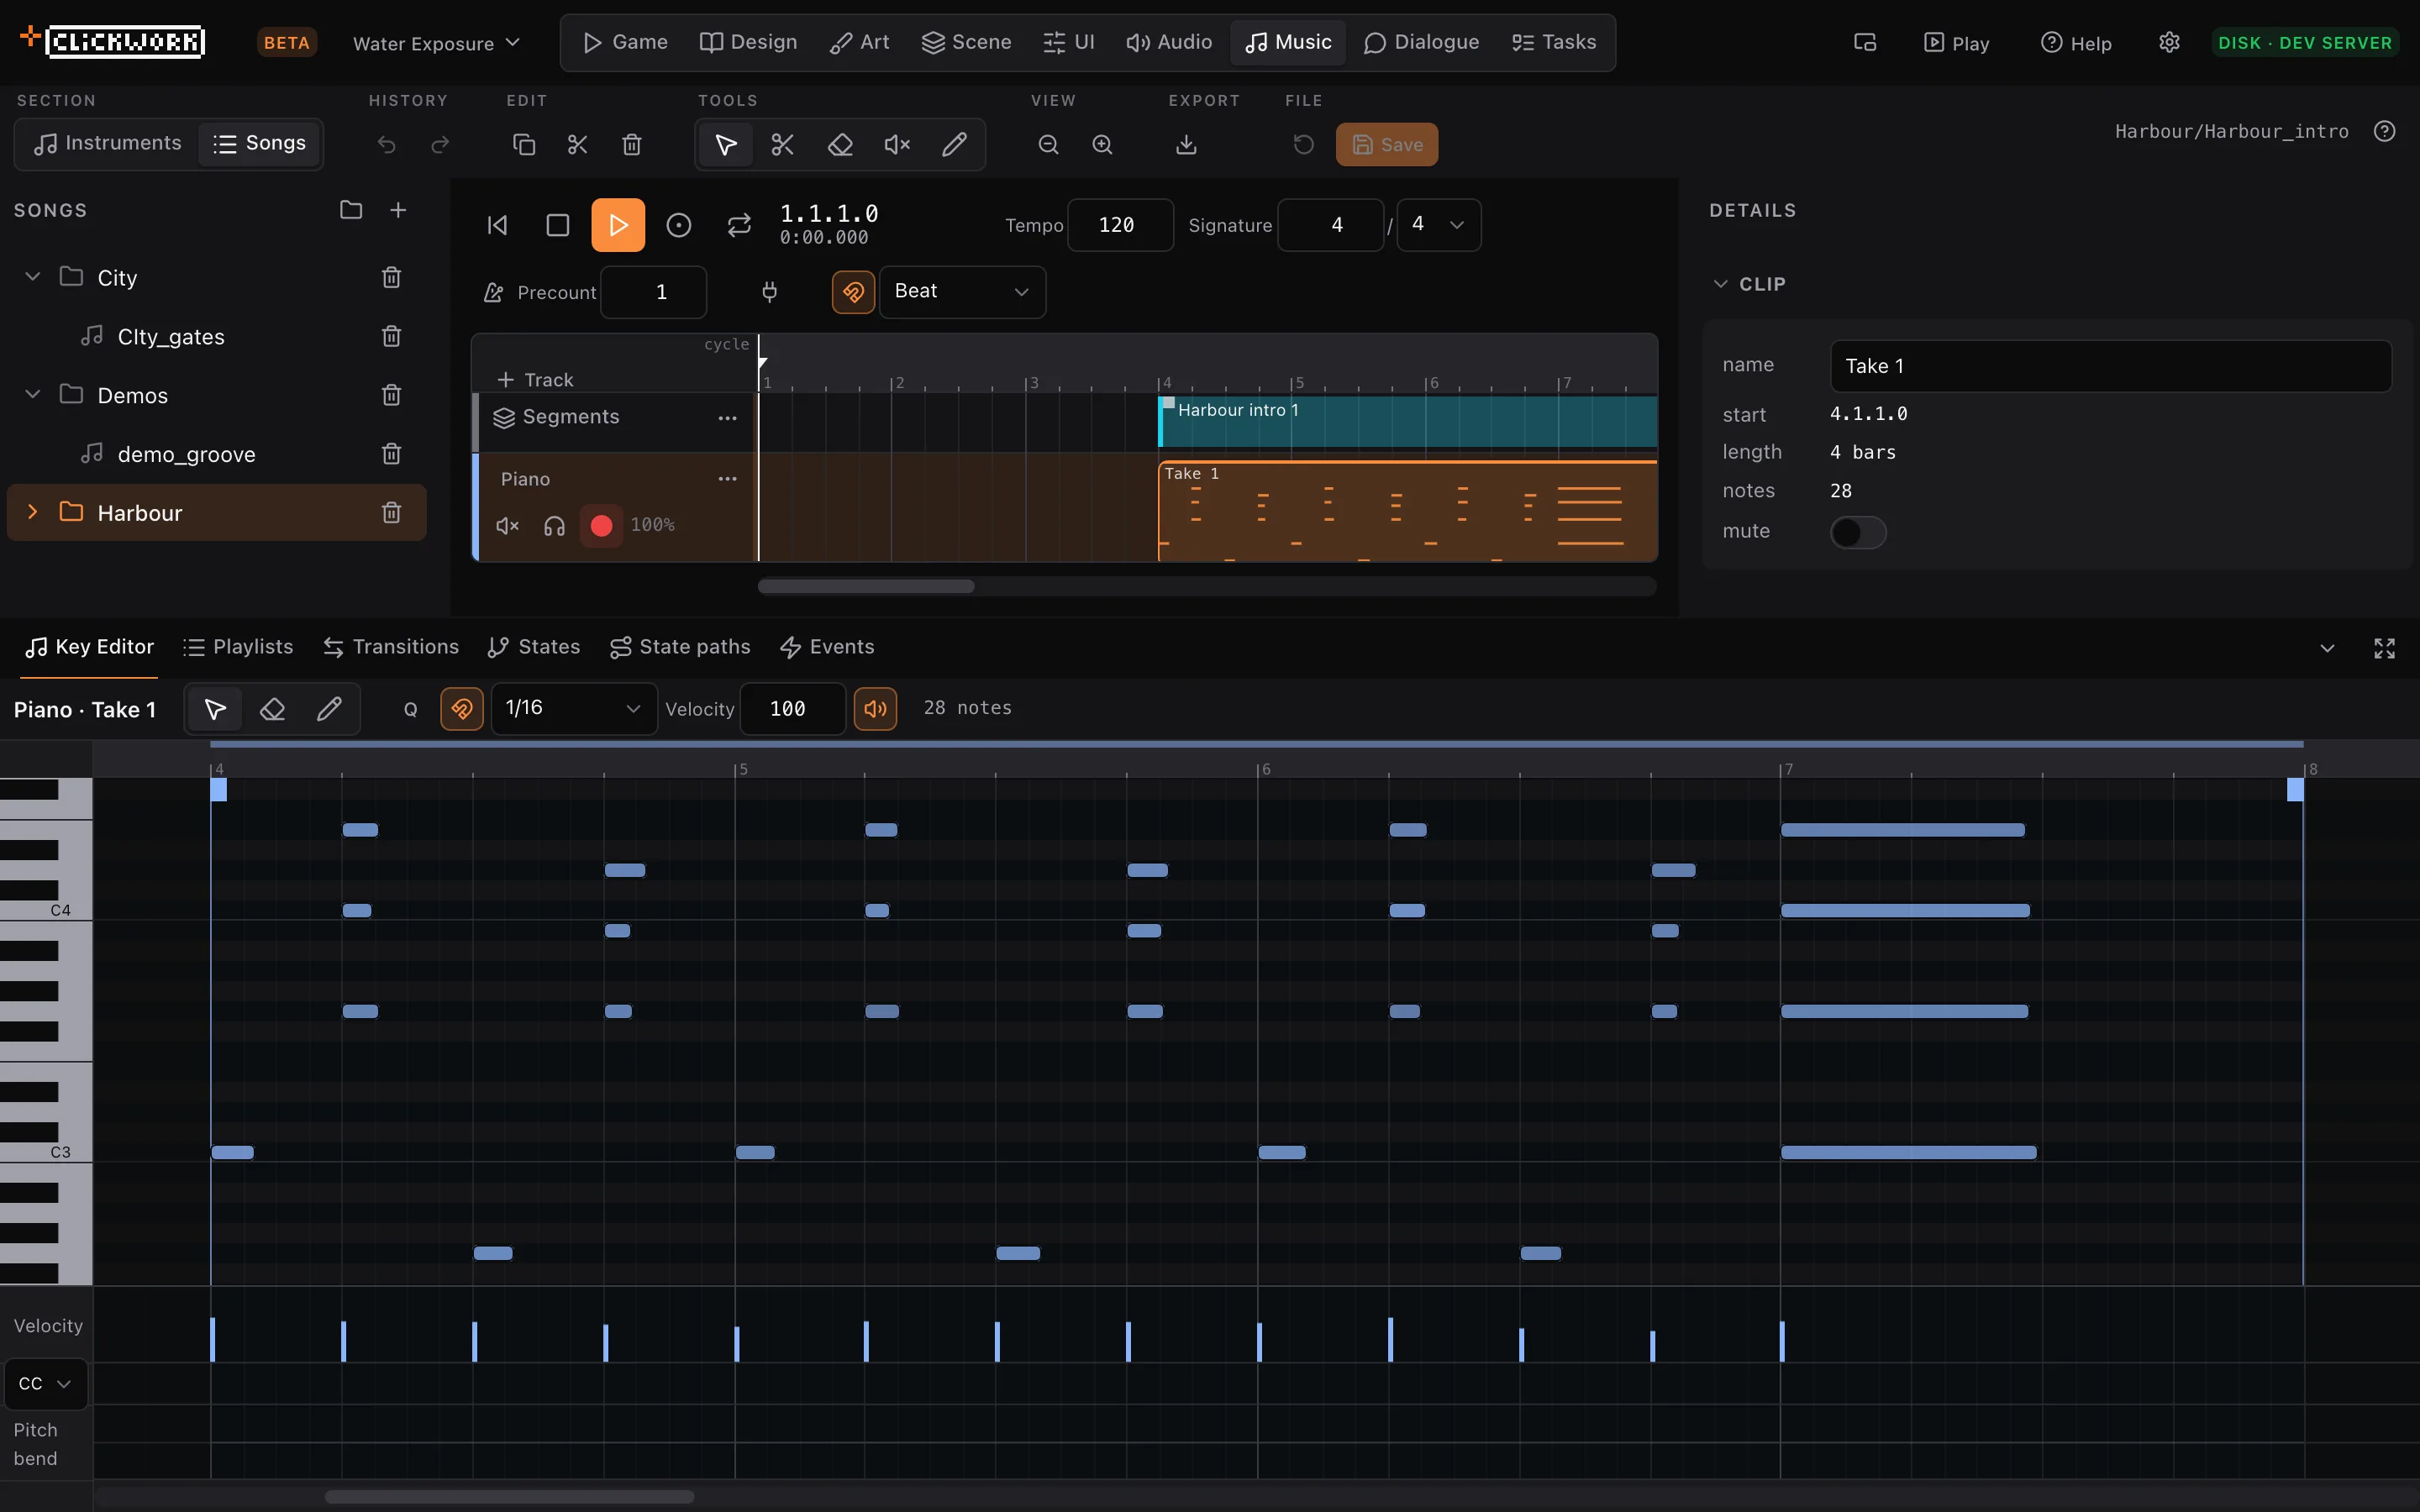Click the Add Track button

click(x=536, y=380)
